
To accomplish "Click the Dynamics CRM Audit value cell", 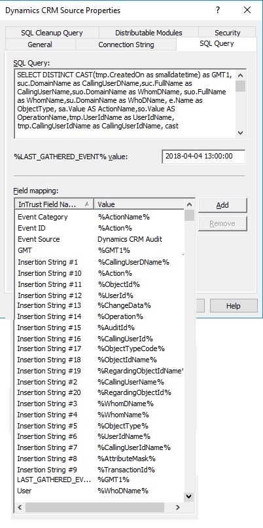I will 130,239.
